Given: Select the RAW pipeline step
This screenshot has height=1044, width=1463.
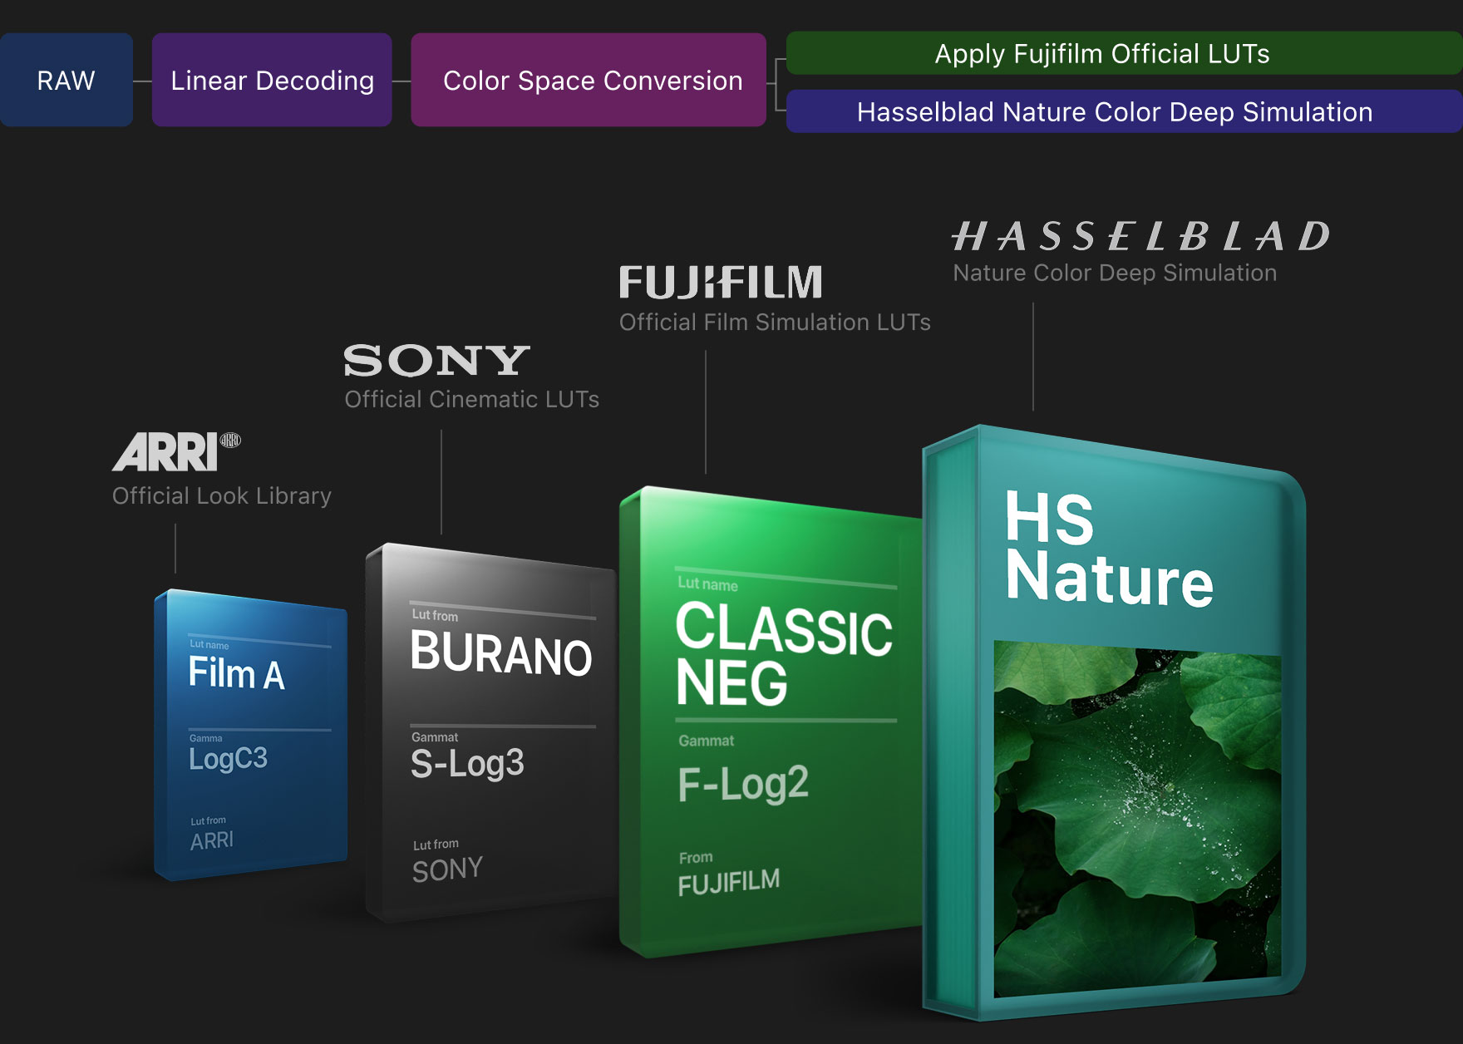Looking at the screenshot, I should pos(66,80).
